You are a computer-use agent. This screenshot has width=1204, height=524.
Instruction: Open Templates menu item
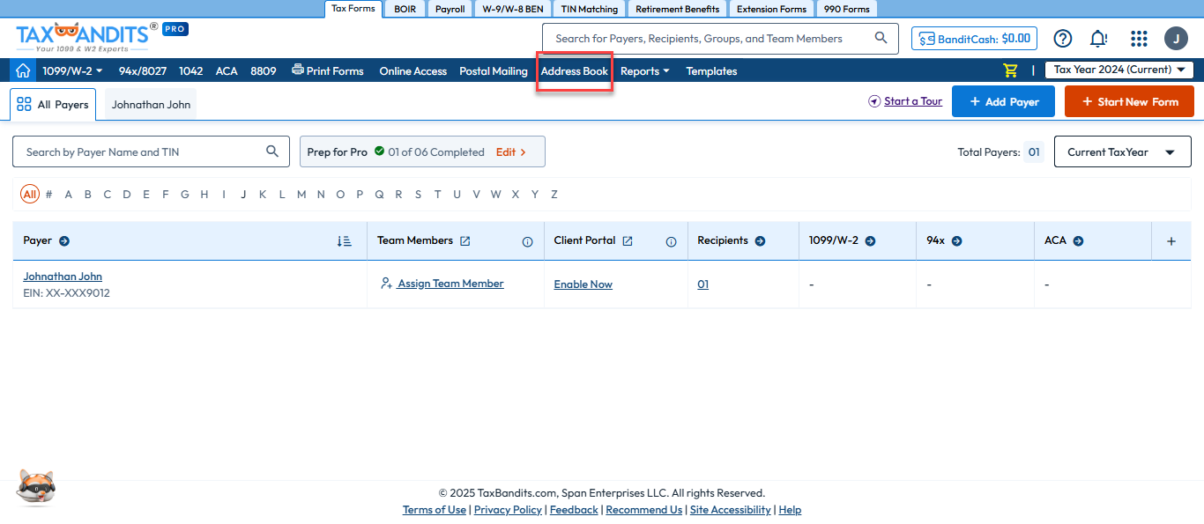(x=711, y=71)
